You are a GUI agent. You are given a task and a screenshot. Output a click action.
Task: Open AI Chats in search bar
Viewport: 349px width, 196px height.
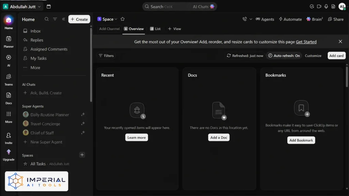[203, 7]
